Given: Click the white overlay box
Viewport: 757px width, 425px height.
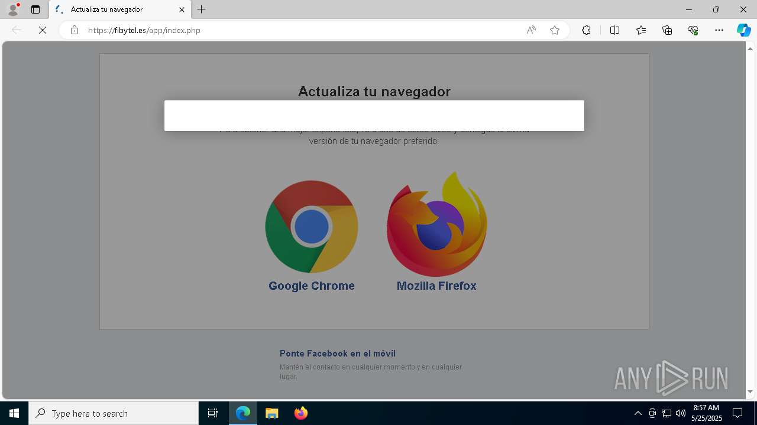Looking at the screenshot, I should 374,116.
